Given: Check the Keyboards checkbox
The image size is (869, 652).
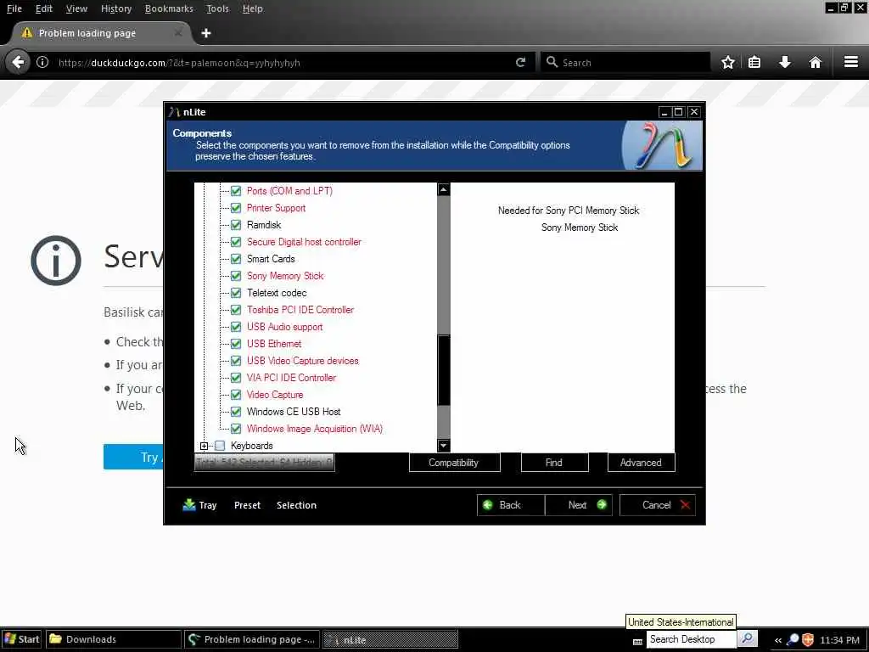Looking at the screenshot, I should pyautogui.click(x=220, y=446).
